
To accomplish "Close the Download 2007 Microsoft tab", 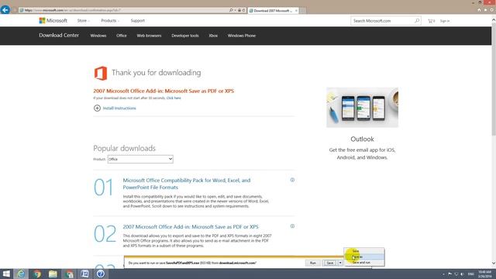I will click(x=296, y=10).
